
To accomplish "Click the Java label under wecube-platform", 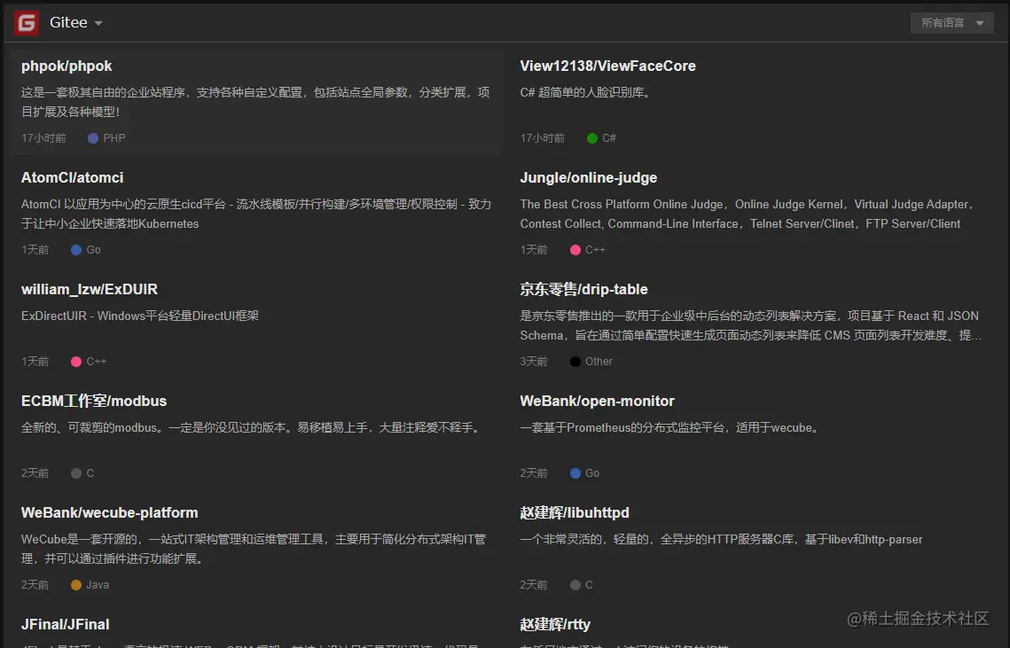I will [x=98, y=585].
